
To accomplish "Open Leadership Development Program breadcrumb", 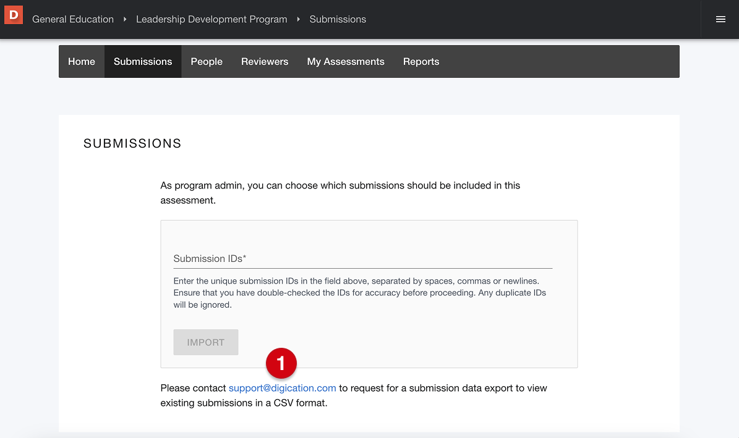I will 211,19.
